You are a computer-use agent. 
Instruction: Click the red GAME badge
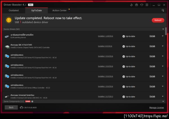click(x=28, y=102)
